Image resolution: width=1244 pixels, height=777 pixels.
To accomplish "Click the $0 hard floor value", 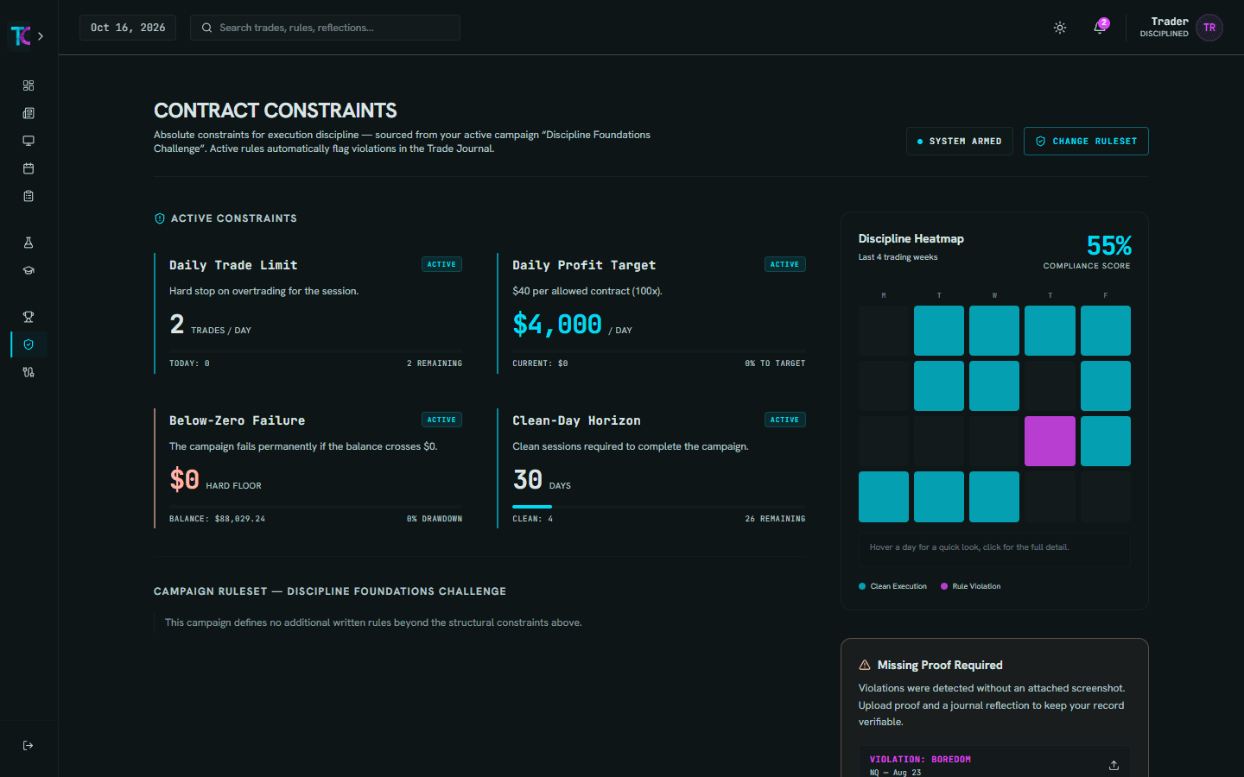I will tap(184, 480).
